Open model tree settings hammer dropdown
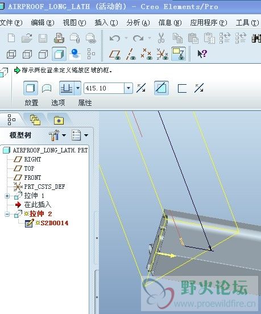 tap(57, 135)
